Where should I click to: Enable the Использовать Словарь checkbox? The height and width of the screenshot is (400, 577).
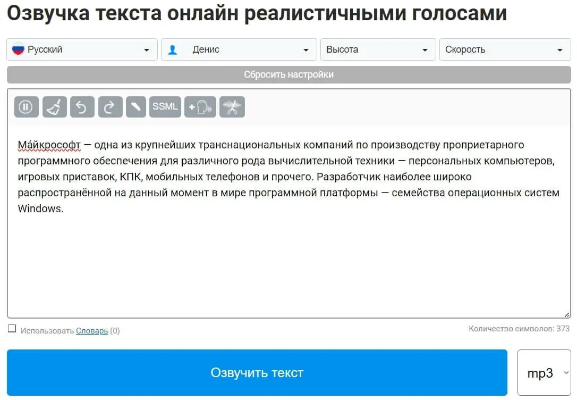pyautogui.click(x=12, y=329)
